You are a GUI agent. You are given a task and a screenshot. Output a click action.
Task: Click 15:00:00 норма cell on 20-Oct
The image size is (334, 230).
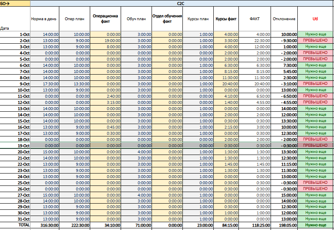[45, 152]
